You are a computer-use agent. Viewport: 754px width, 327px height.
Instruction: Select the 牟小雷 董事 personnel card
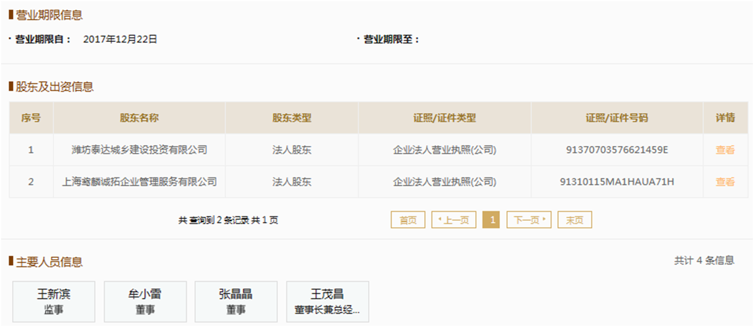[x=145, y=302]
